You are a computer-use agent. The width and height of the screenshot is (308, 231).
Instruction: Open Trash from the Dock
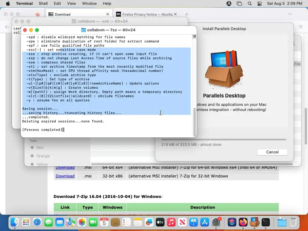tap(293, 222)
